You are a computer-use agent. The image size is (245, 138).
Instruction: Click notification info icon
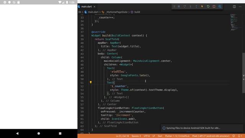pos(164,128)
